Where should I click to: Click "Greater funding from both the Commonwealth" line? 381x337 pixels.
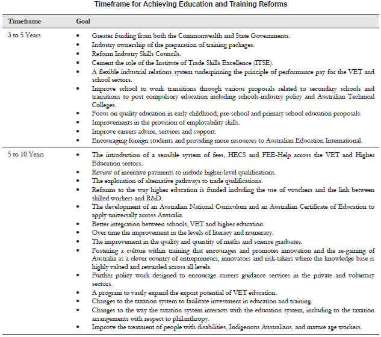191,36
